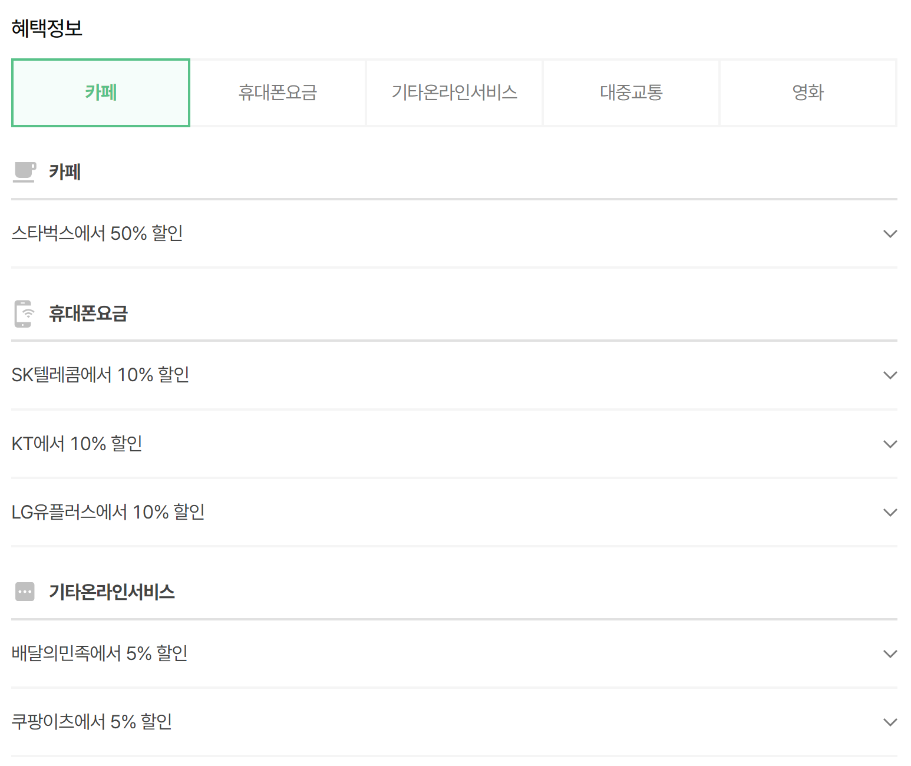The height and width of the screenshot is (766, 911).
Task: Click the dotted box icon by 기타온라인서비스
Action: pyautogui.click(x=25, y=592)
